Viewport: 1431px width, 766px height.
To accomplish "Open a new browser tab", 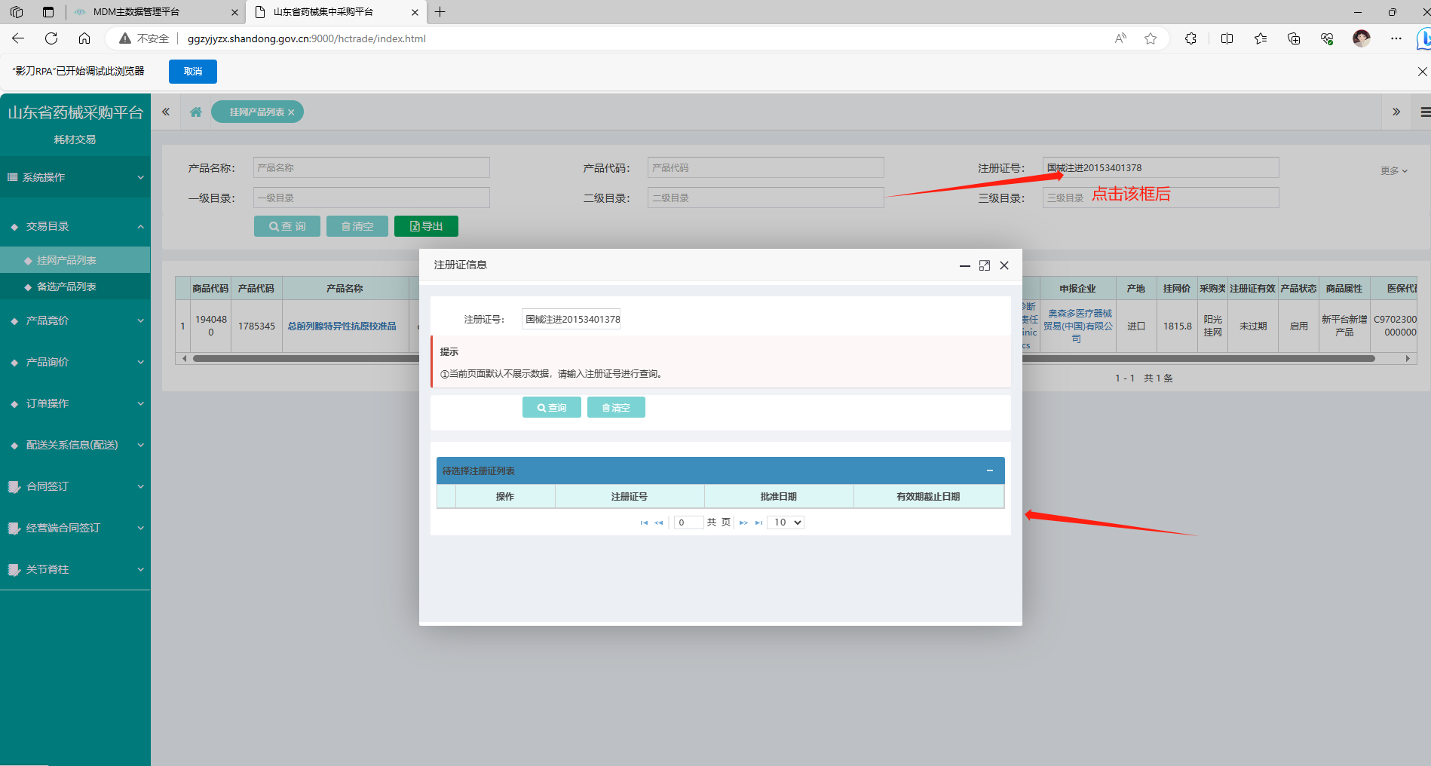I will pyautogui.click(x=440, y=12).
